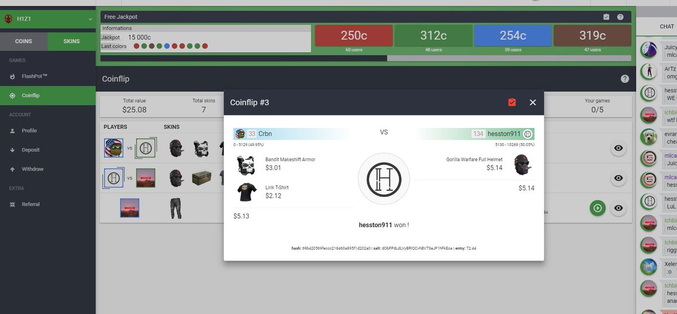
Task: Click the Profile person icon
Action: coord(12,131)
